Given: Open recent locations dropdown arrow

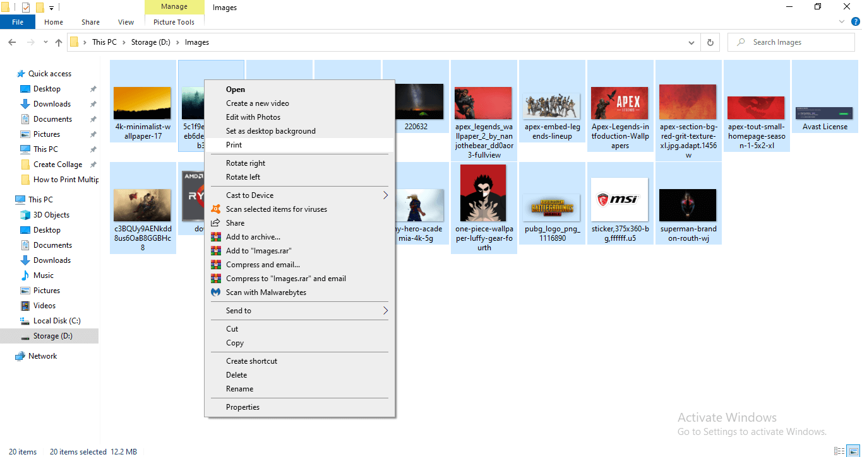Looking at the screenshot, I should pyautogui.click(x=45, y=42).
